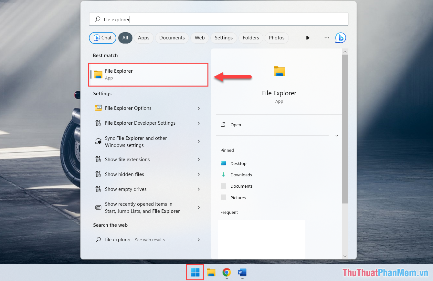This screenshot has height=281, width=433.
Task: Expand the Show hidden files setting
Action: pyautogui.click(x=198, y=174)
